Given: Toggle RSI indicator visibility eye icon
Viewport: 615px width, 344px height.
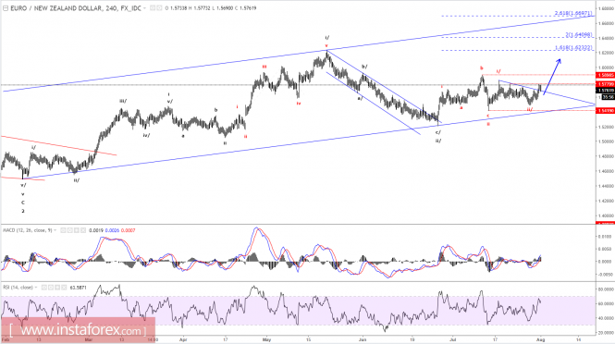Looking at the screenshot, I should [44, 287].
